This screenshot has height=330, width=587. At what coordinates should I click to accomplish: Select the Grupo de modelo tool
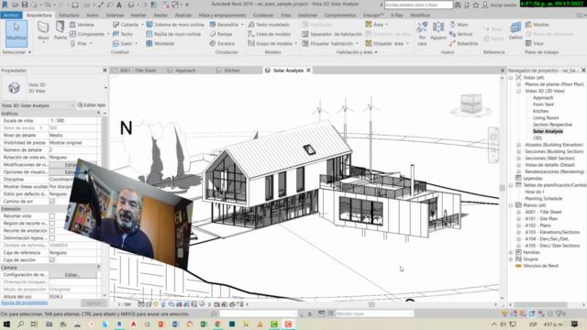pyautogui.click(x=271, y=44)
